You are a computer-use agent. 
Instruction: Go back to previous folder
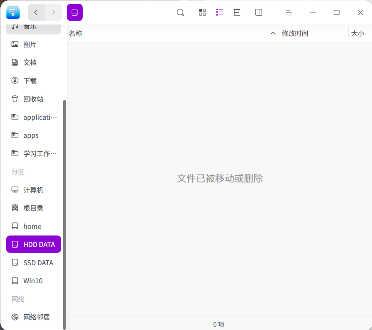click(36, 12)
